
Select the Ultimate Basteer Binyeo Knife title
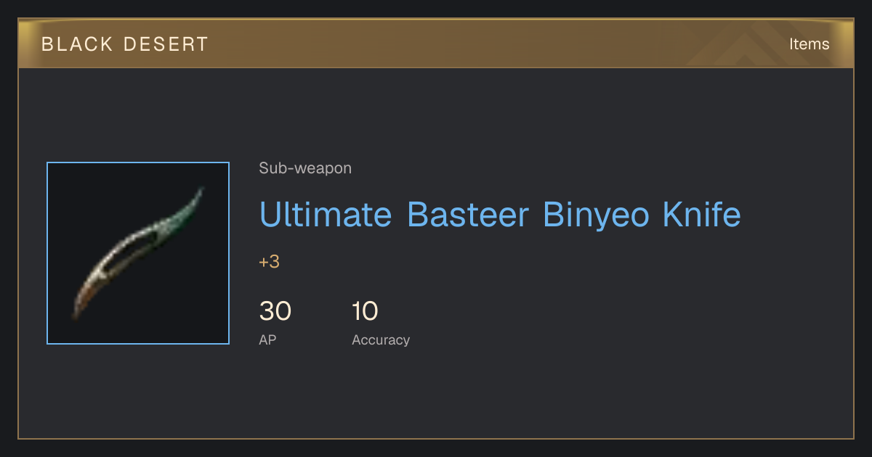tap(500, 215)
